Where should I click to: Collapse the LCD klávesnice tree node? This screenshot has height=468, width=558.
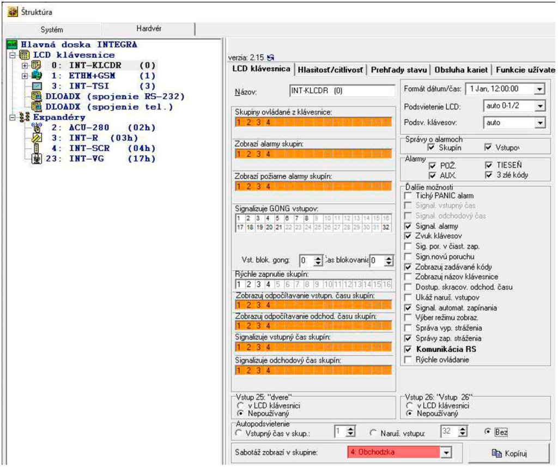pos(11,55)
